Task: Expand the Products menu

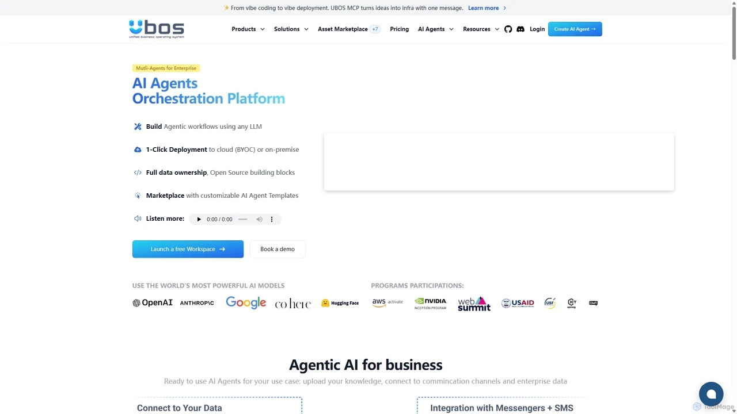Action: point(248,29)
